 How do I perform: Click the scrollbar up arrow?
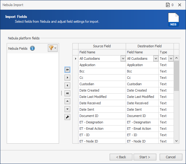[176, 58]
